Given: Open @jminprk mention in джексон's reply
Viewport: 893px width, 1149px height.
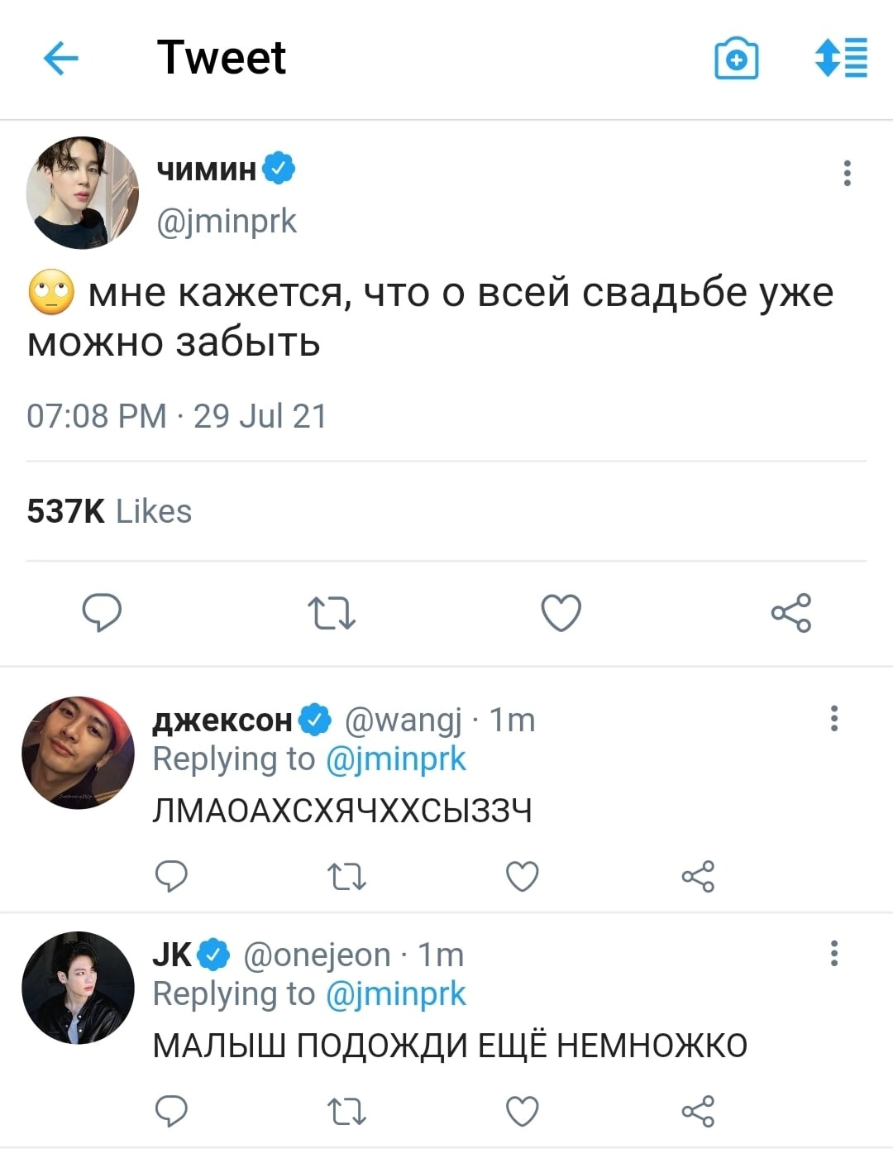Looking at the screenshot, I should click(396, 759).
